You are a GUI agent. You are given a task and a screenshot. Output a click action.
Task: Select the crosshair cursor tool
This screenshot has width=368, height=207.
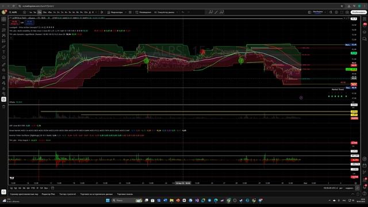click(4, 19)
